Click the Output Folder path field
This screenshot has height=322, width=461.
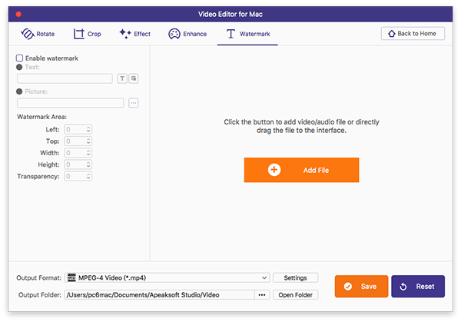(x=159, y=294)
